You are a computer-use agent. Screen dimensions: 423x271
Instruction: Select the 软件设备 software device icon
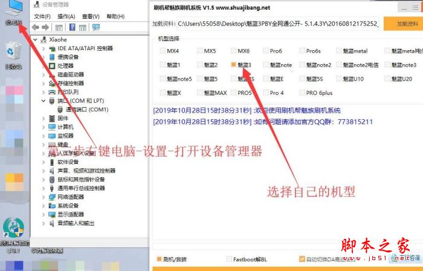click(x=52, y=162)
